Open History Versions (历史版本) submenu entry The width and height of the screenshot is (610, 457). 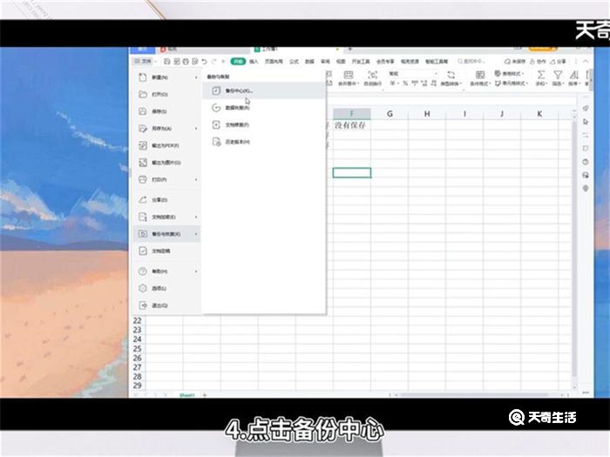pos(264,142)
